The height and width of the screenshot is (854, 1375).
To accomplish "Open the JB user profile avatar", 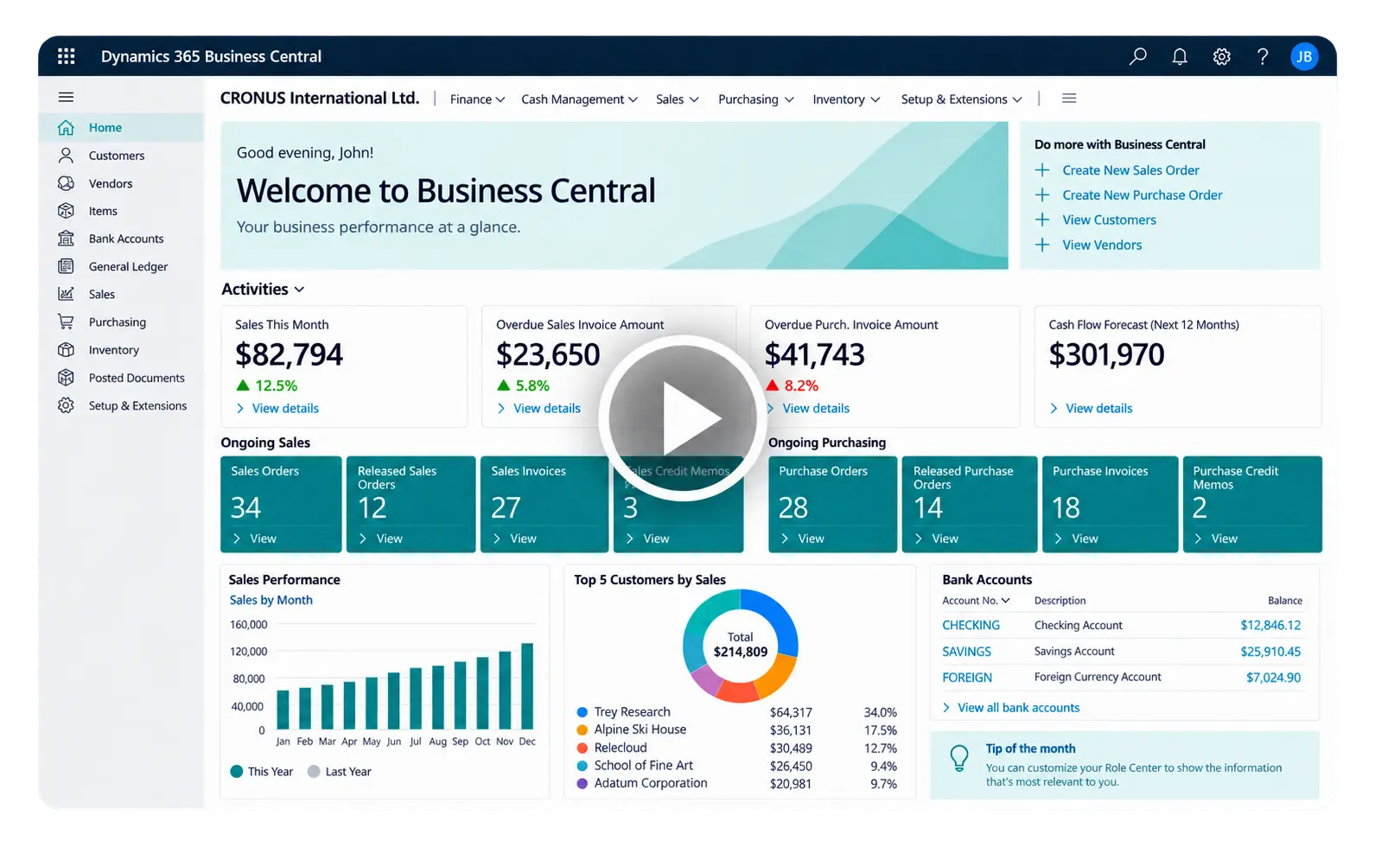I will (1304, 56).
